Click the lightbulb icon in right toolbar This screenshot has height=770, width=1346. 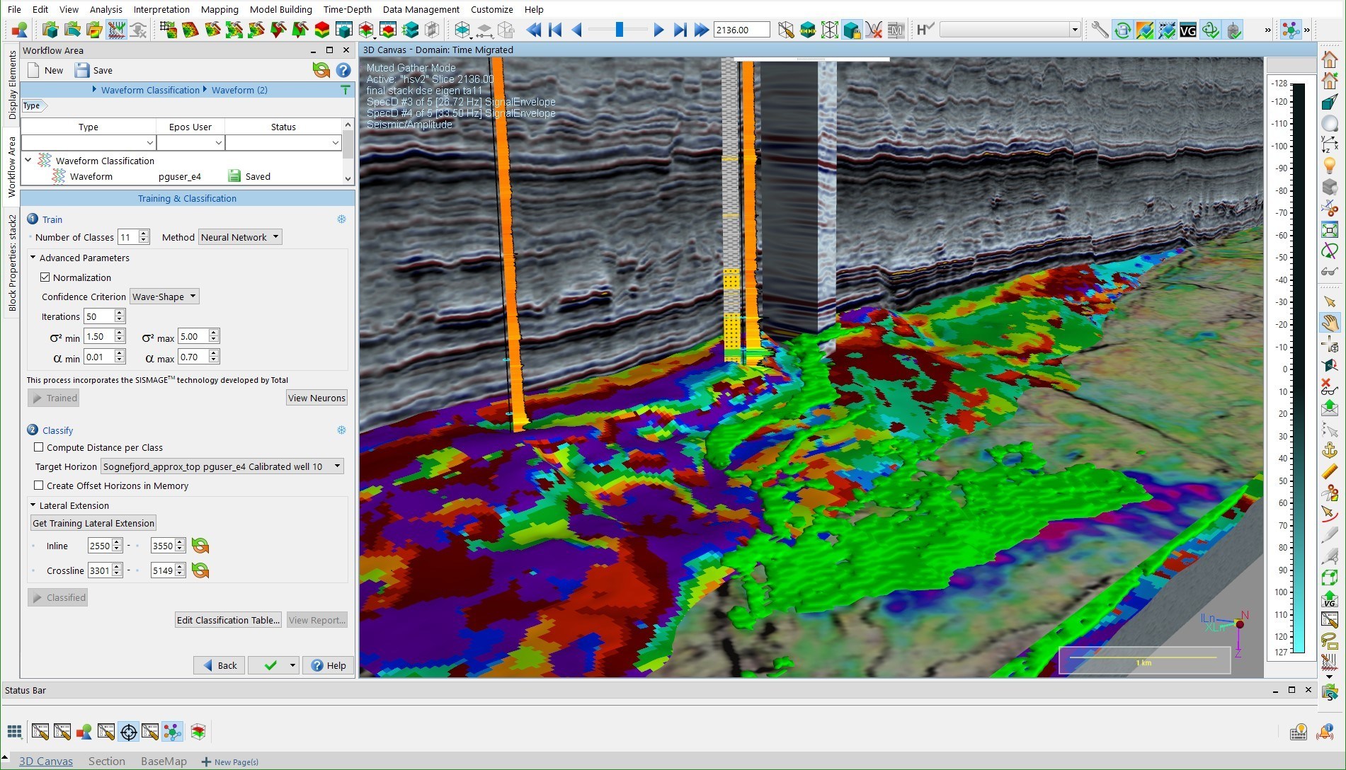click(1329, 166)
